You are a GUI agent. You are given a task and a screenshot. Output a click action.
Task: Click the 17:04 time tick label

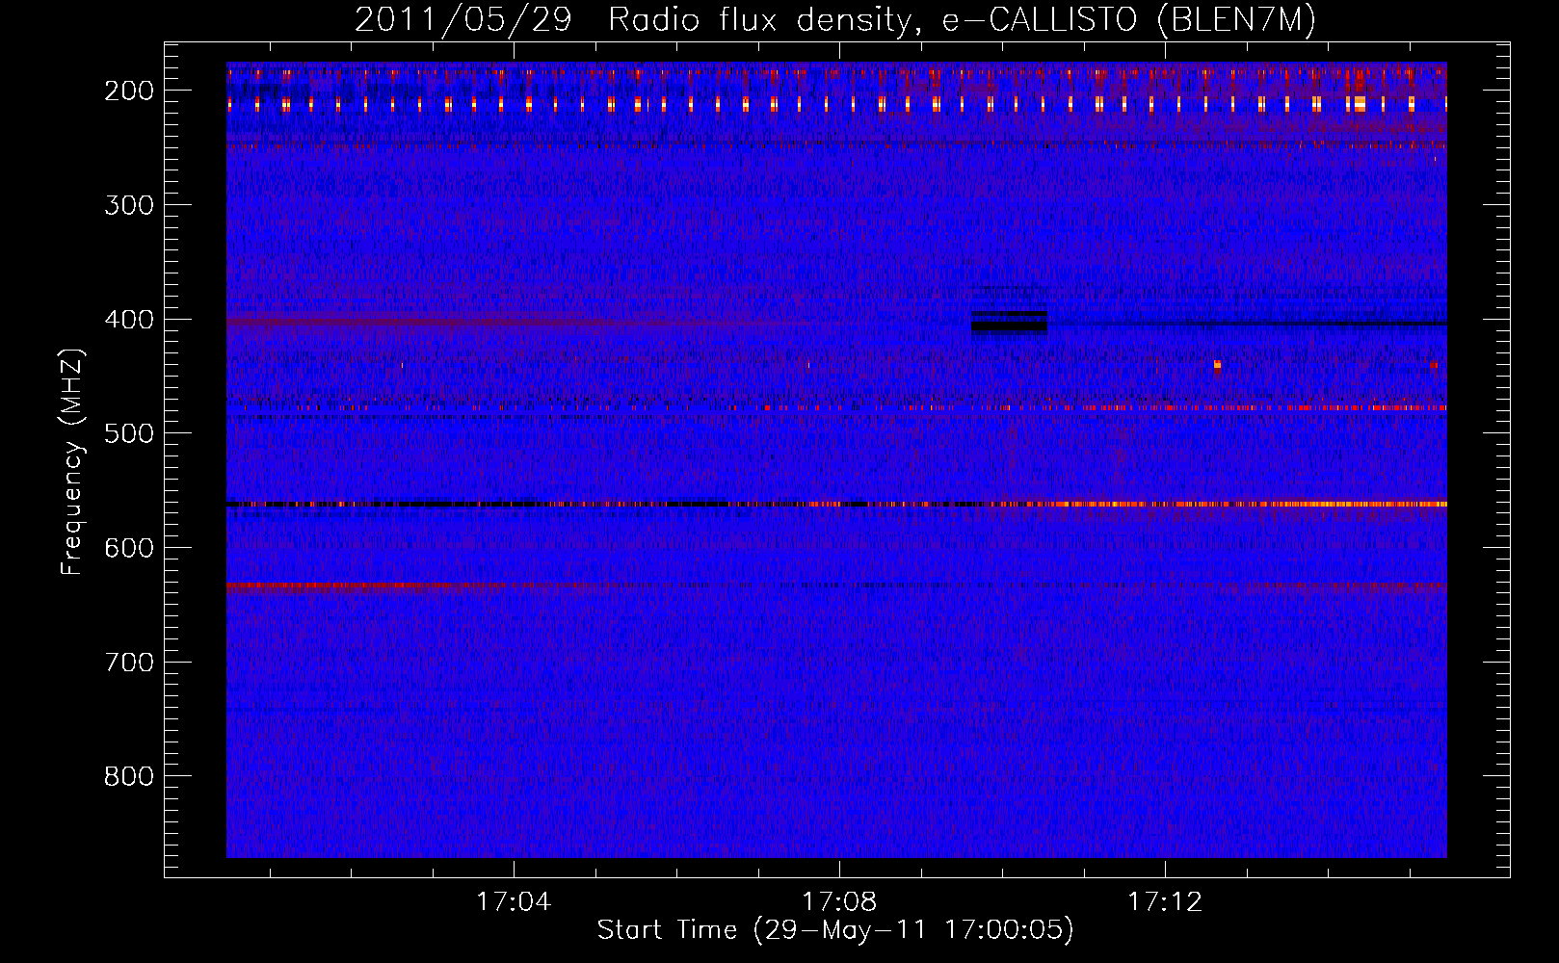click(x=514, y=902)
